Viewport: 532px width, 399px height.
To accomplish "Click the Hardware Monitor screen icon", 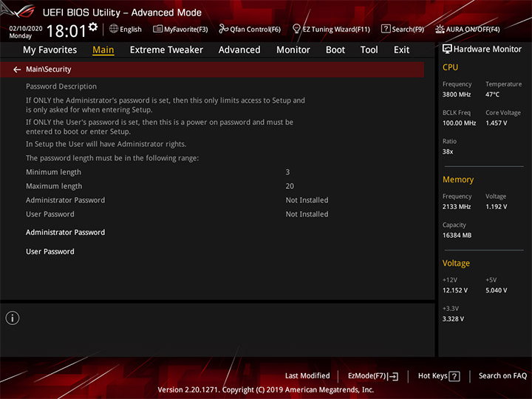I will point(447,50).
